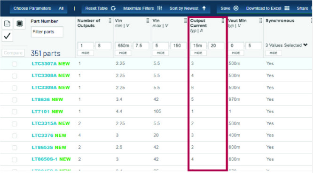Viewport: 313px width, 173px height.
Task: Check the LTC3307A row checkbox
Action: pos(15,64)
